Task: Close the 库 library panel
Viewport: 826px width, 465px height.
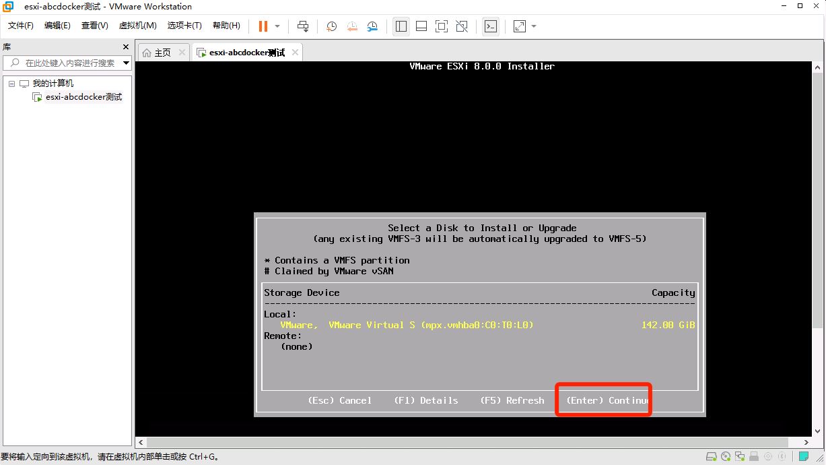Action: click(x=125, y=47)
